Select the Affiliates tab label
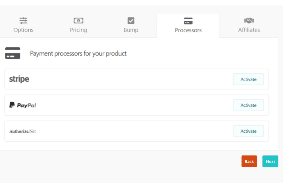Screen dimensions: 283x188 pos(249,30)
